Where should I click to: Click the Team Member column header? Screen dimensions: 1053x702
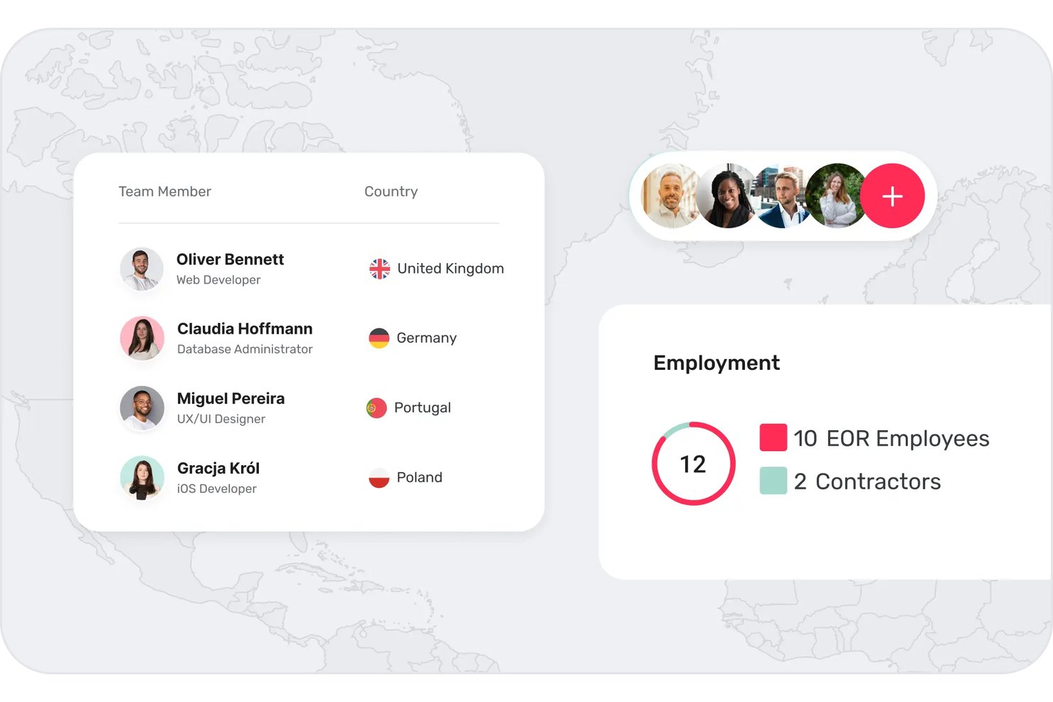[165, 191]
